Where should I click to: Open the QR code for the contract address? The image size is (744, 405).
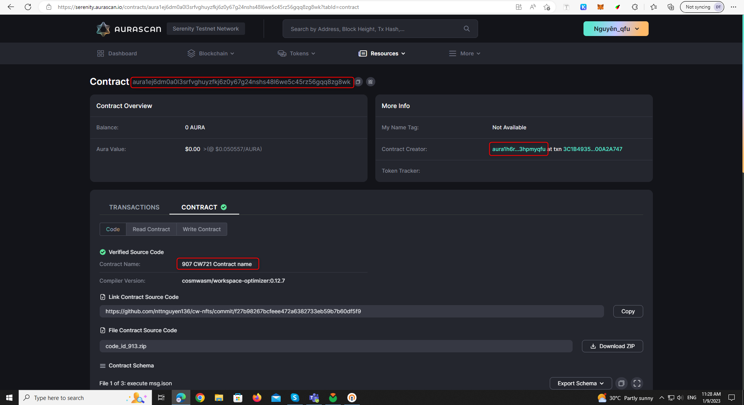pyautogui.click(x=370, y=82)
